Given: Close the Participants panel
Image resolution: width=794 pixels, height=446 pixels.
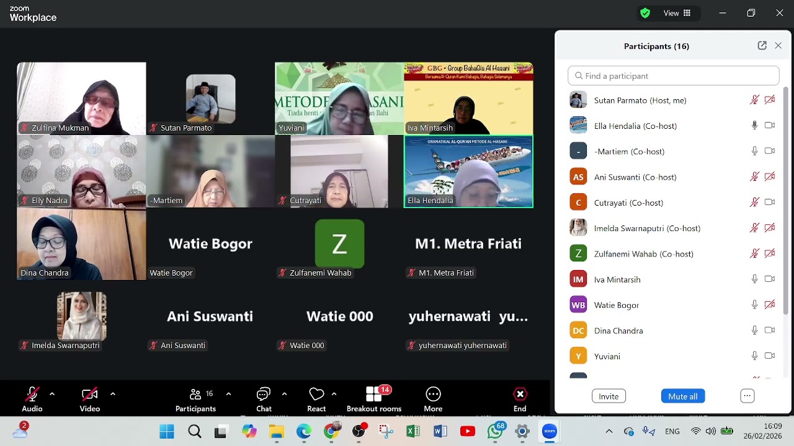Looking at the screenshot, I should 778,46.
